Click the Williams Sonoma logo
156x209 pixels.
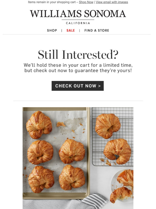(x=78, y=14)
